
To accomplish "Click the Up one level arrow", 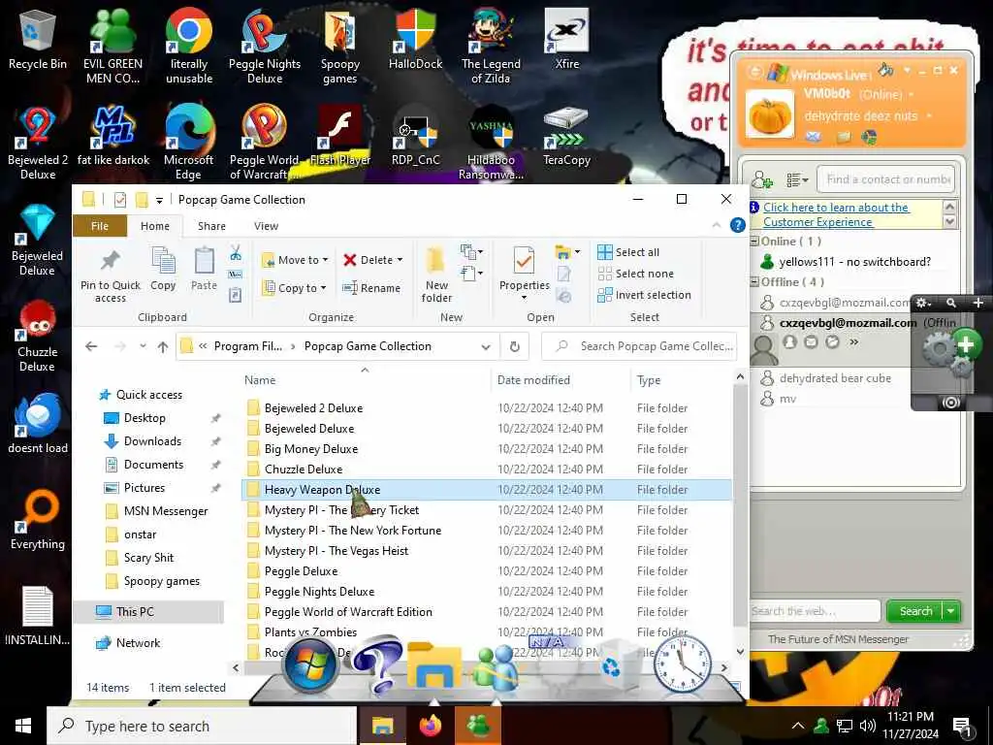I will pos(163,346).
